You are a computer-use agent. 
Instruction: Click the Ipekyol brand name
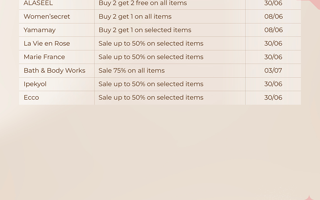[x=35, y=84]
